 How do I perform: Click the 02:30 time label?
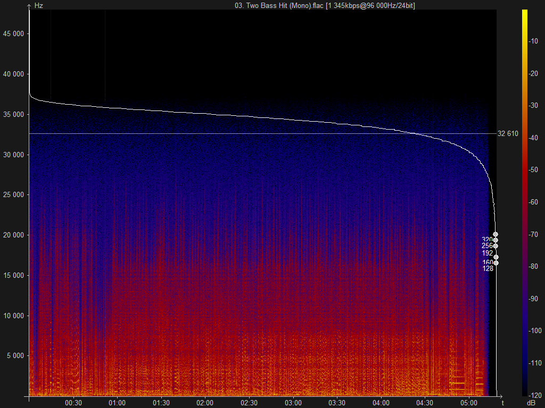249,403
